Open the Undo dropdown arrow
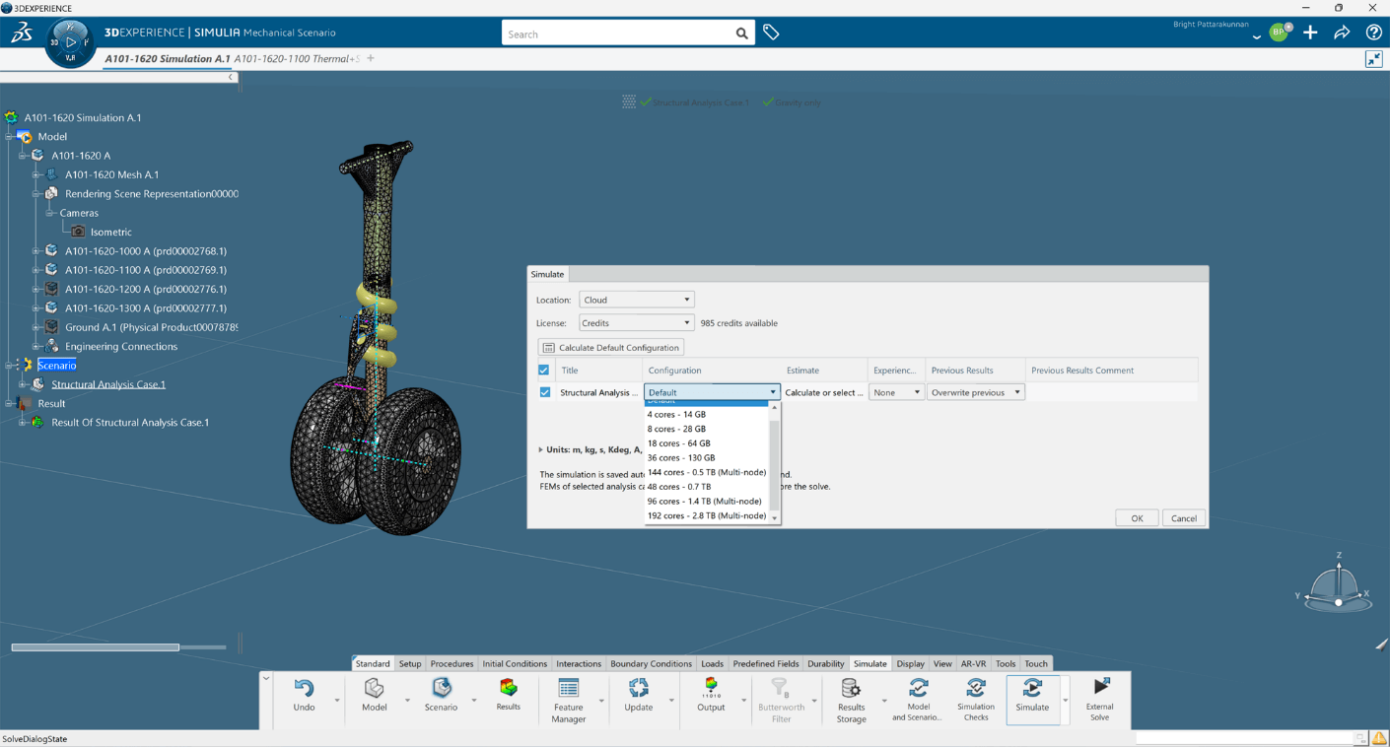The height and width of the screenshot is (747, 1390). [336, 701]
